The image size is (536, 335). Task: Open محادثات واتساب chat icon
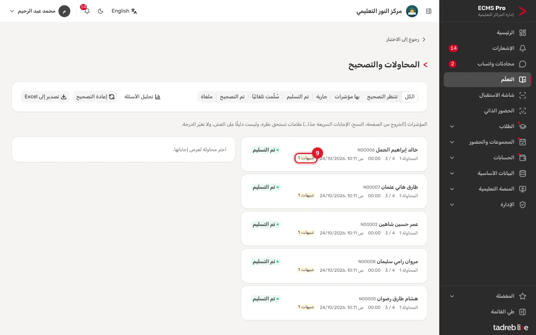[522, 64]
